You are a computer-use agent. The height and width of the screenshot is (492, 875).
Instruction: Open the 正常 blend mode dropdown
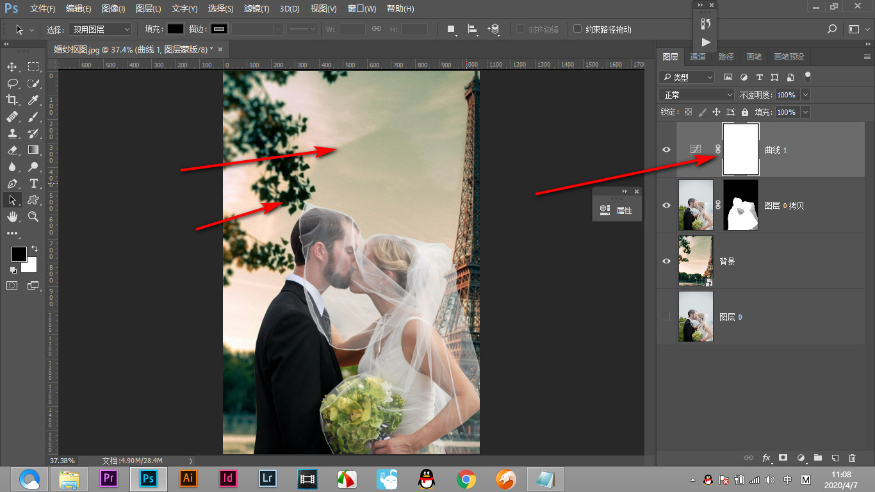pyautogui.click(x=696, y=95)
